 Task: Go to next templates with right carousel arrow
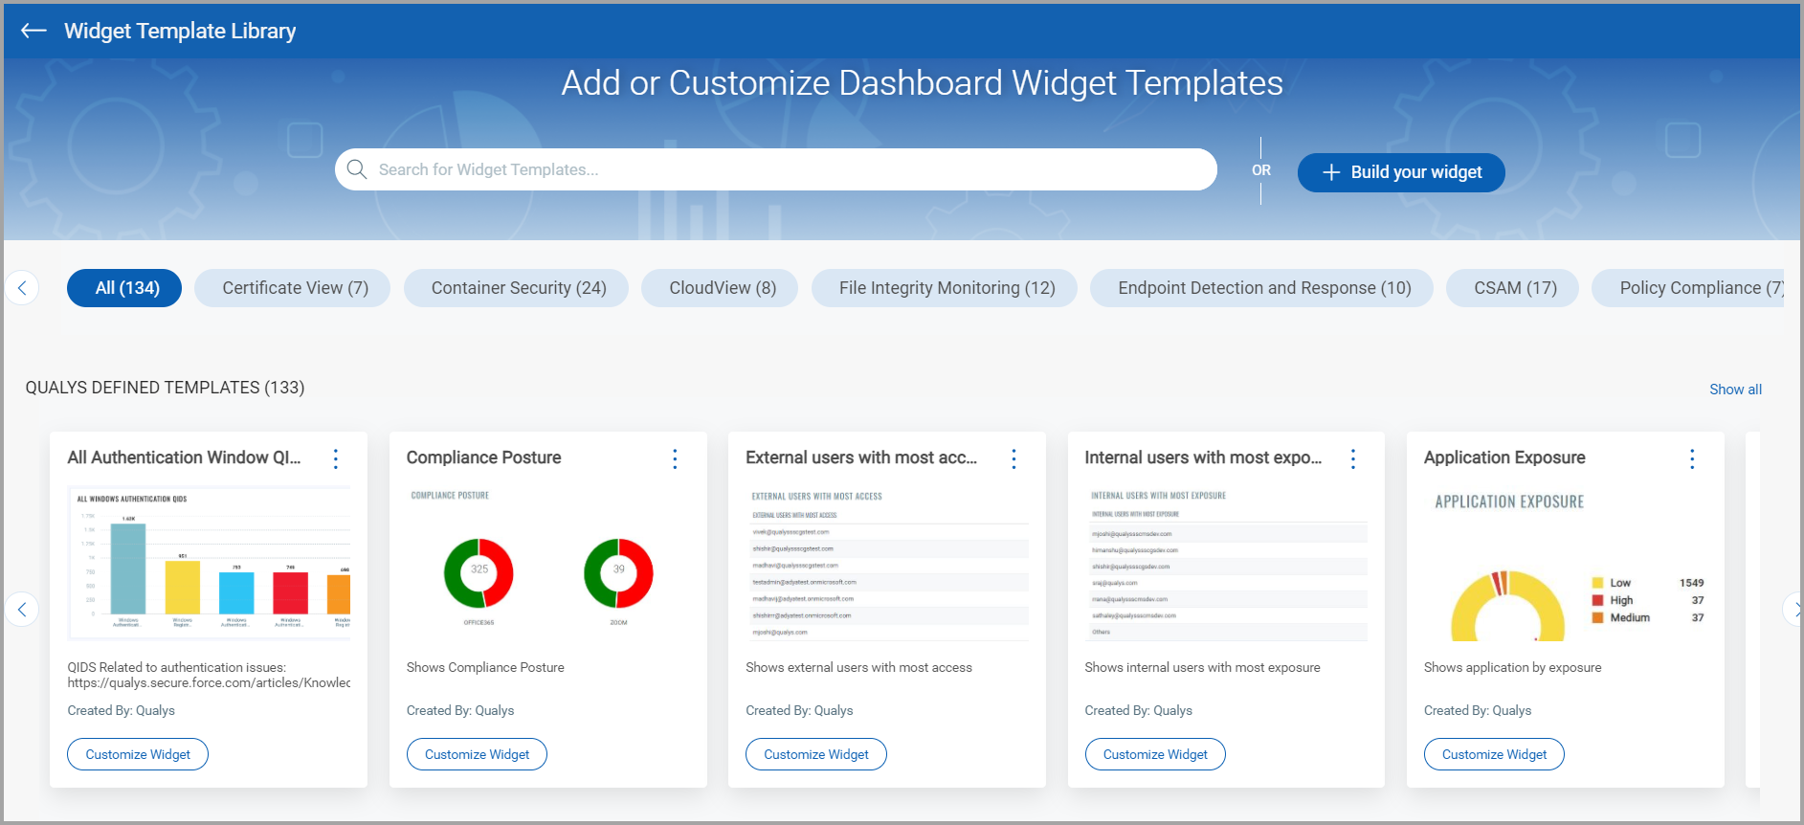coord(1793,609)
